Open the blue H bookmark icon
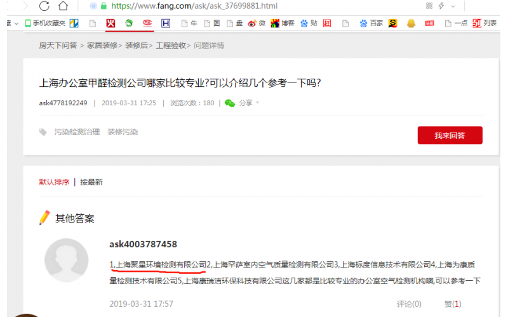This screenshot has width=508, height=317. pyautogui.click(x=166, y=23)
